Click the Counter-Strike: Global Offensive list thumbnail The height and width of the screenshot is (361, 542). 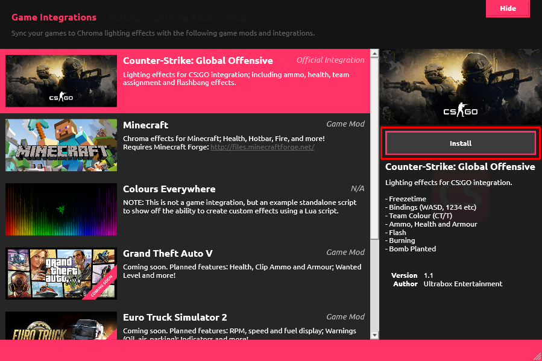[61, 81]
